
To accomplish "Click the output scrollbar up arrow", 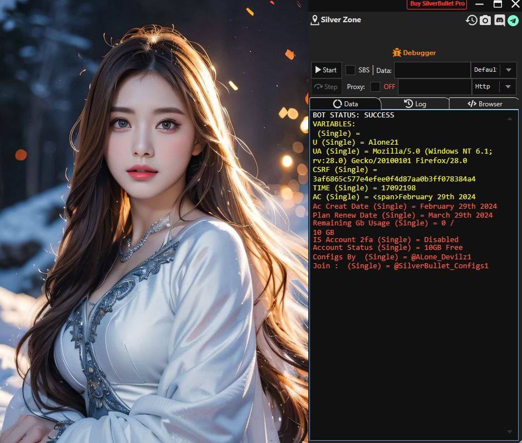I will pyautogui.click(x=510, y=119).
